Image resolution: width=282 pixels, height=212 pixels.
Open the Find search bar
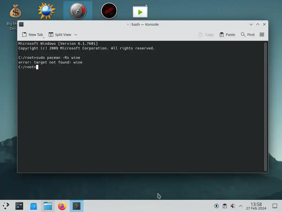tap(248, 35)
